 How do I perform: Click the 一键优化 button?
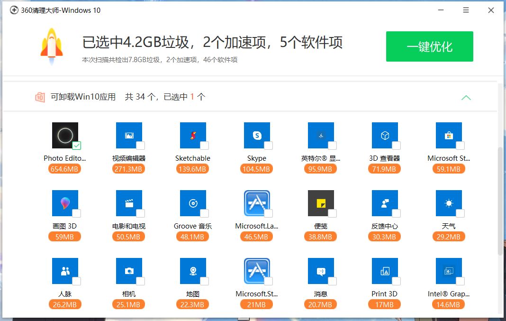429,46
